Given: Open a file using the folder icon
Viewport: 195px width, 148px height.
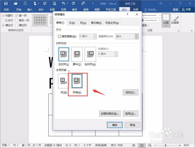Looking at the screenshot, I should point(16,4).
